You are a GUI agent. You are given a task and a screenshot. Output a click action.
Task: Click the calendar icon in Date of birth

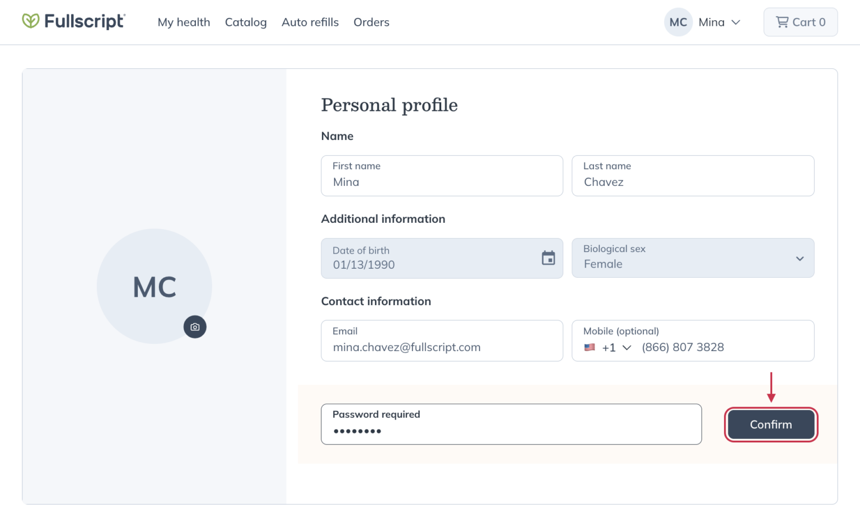pos(548,258)
